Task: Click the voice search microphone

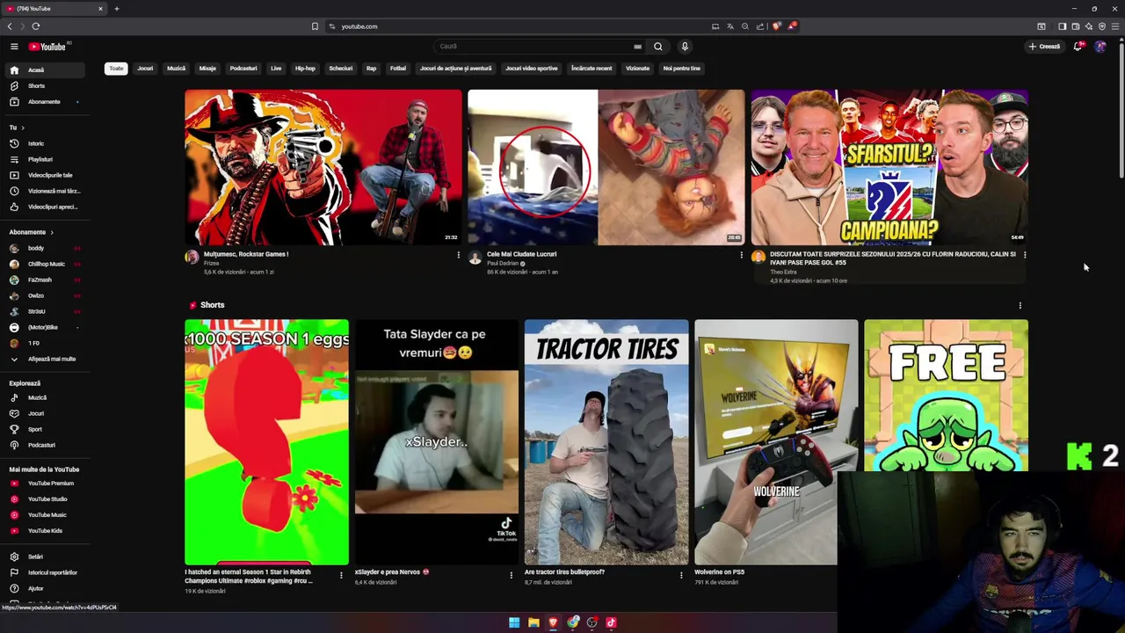Action: click(x=685, y=47)
